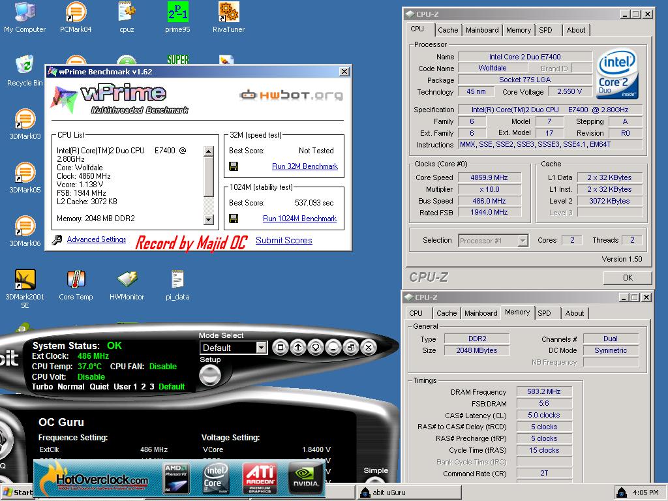The image size is (668, 501).
Task: Click the save icon in 1024M stability test
Action: [234, 219]
